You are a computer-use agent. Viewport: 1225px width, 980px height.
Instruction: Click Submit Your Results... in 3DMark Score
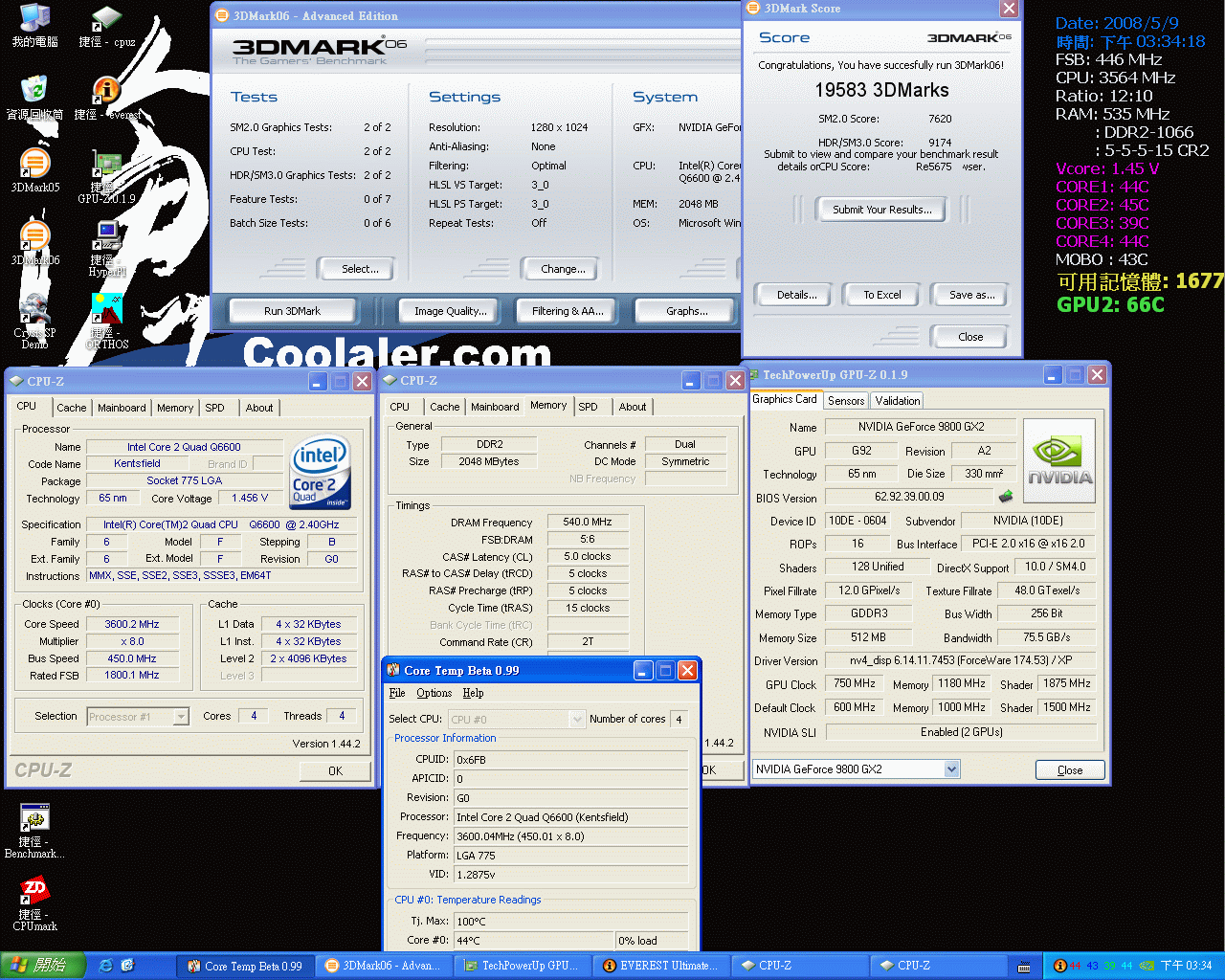881,210
